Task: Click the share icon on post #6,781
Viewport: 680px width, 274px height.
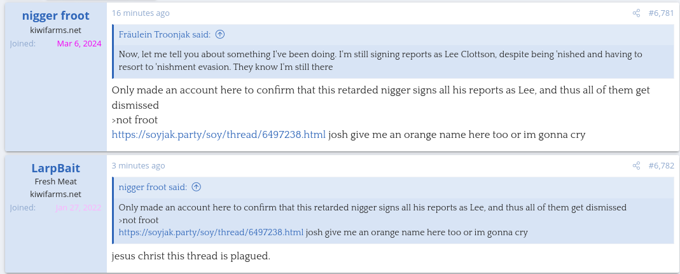Action: 636,13
